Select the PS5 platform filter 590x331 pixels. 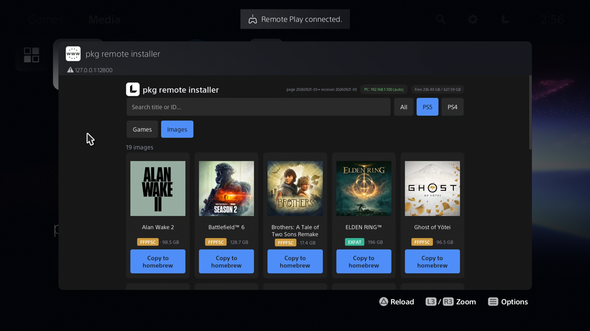pos(427,107)
